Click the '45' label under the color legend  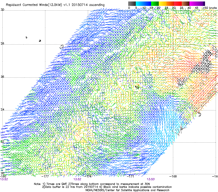click(x=196, y=8)
